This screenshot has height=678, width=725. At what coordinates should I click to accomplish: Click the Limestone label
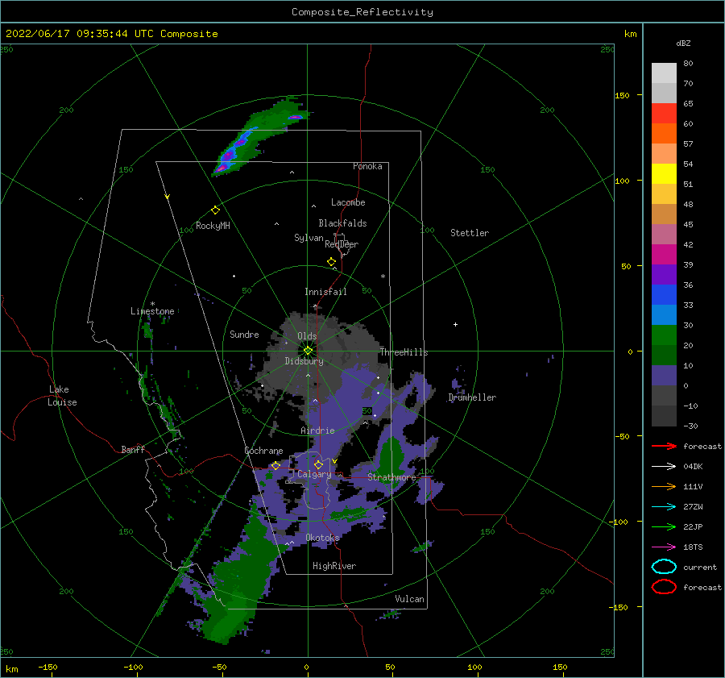point(152,311)
